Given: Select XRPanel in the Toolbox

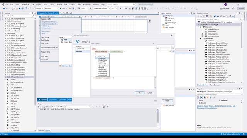Looking at the screenshot, I should [x=14, y=120].
